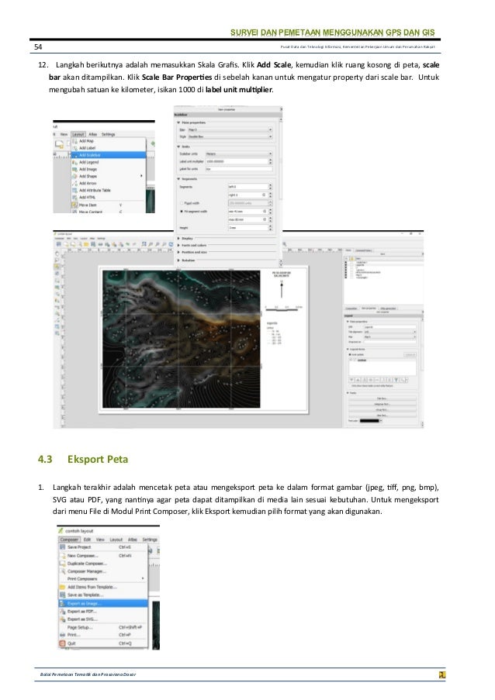495x700 pixels.
Task: Click the scalebar Height spinner field
Action: (x=250, y=228)
